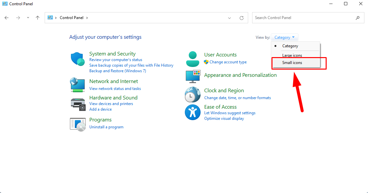Choose Large icons from View by menu
Viewport: 368px width, 193px height.
pyautogui.click(x=292, y=55)
